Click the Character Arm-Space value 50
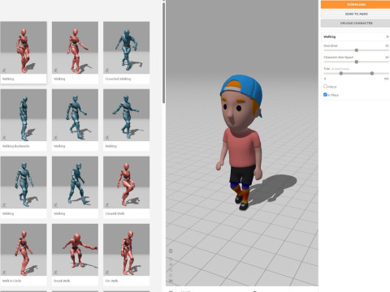This screenshot has width=390, height=292. tap(387, 58)
